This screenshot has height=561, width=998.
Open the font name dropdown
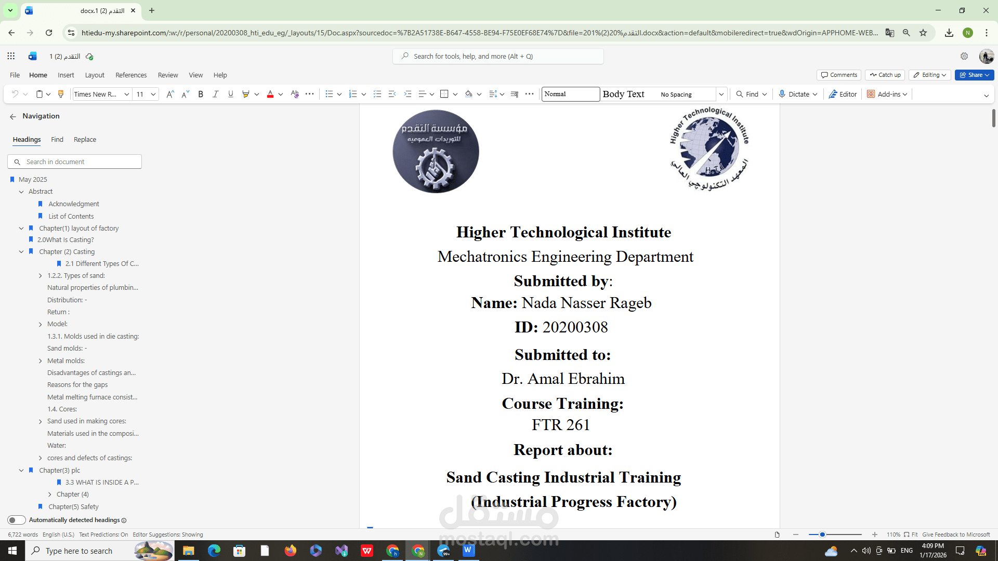coord(126,94)
